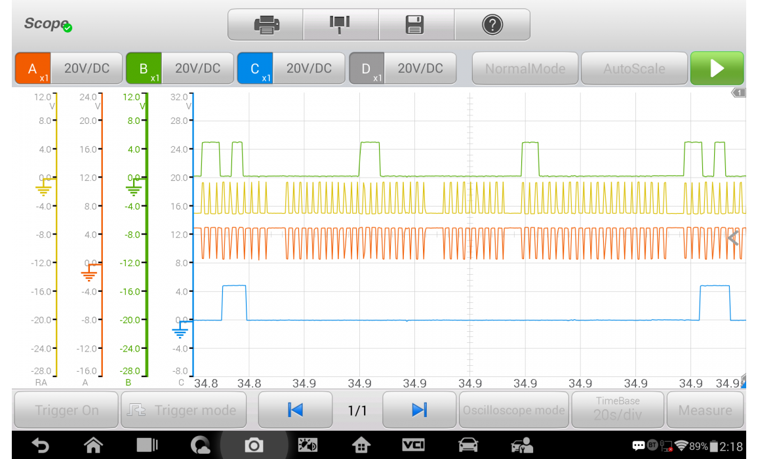The width and height of the screenshot is (758, 459).
Task: Tap the presentation board icon in toolbar
Action: [340, 25]
